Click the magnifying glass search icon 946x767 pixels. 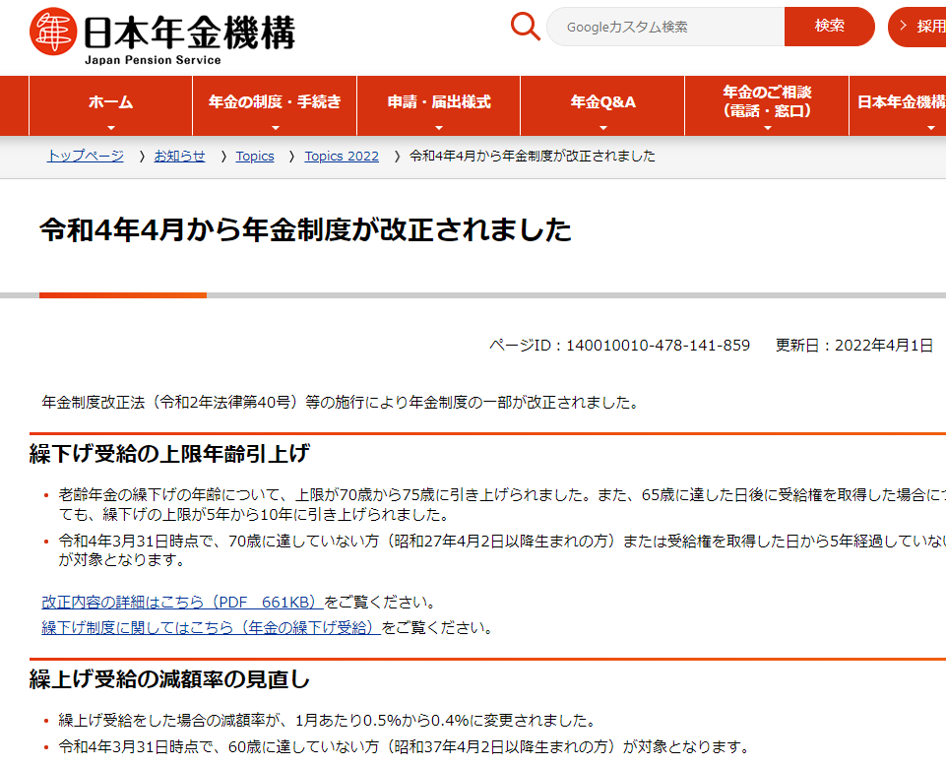coord(526,27)
